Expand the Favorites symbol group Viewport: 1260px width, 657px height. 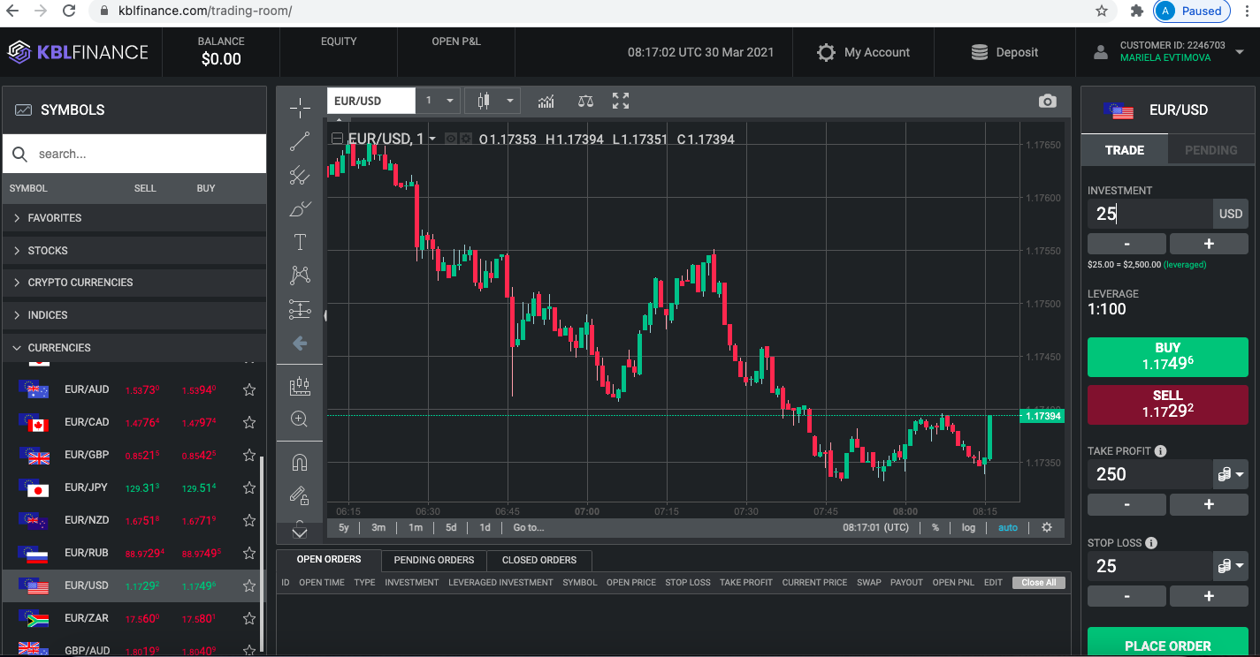134,217
